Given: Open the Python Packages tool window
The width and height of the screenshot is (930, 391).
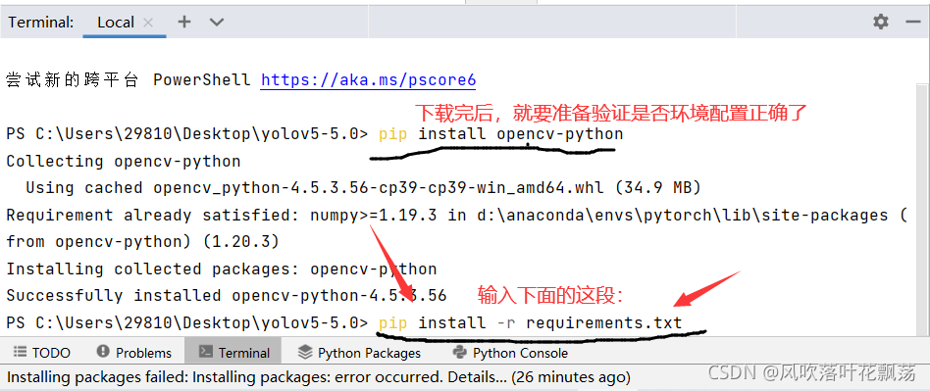Looking at the screenshot, I should 359,353.
